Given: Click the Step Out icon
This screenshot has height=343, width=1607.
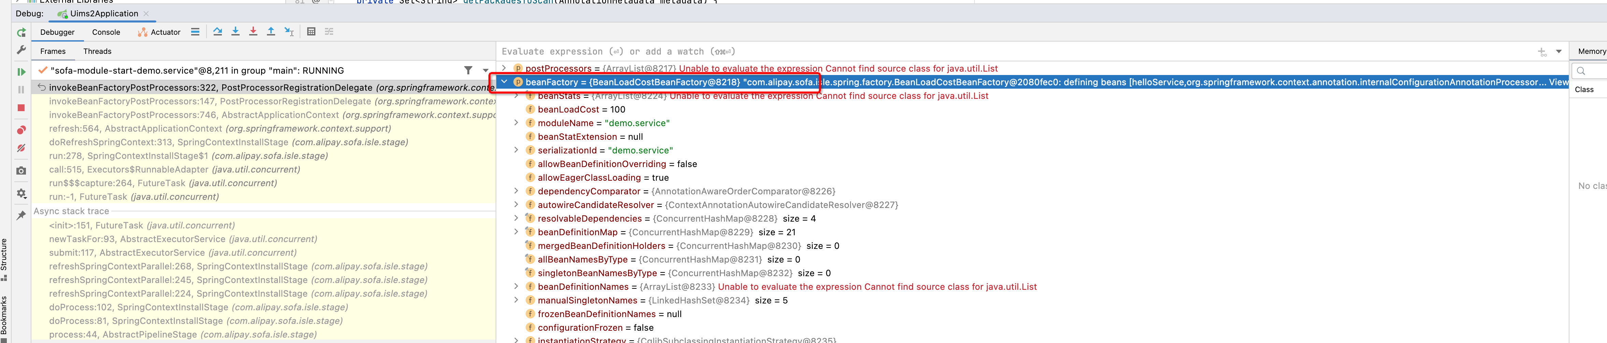Looking at the screenshot, I should (271, 32).
